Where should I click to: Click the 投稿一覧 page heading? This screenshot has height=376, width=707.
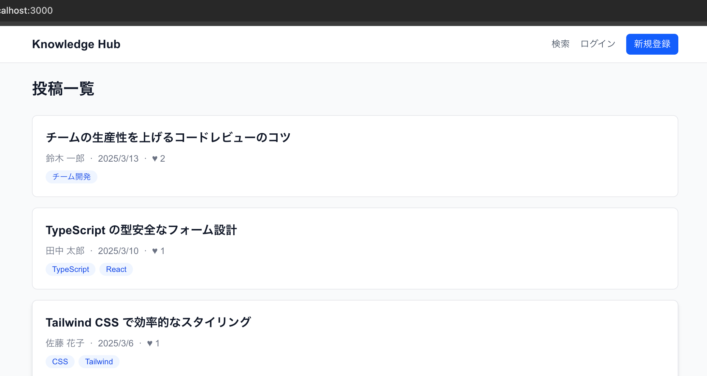click(x=63, y=88)
